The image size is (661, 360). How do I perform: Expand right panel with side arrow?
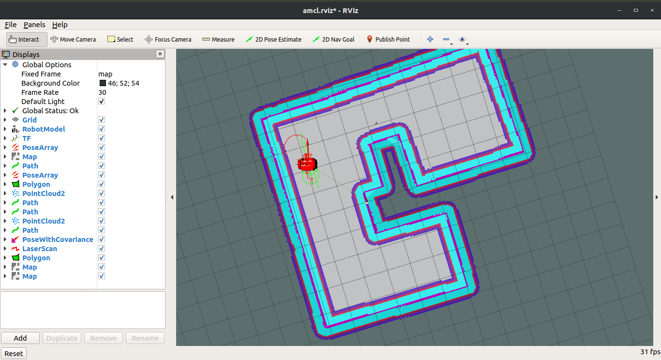pyautogui.click(x=657, y=197)
